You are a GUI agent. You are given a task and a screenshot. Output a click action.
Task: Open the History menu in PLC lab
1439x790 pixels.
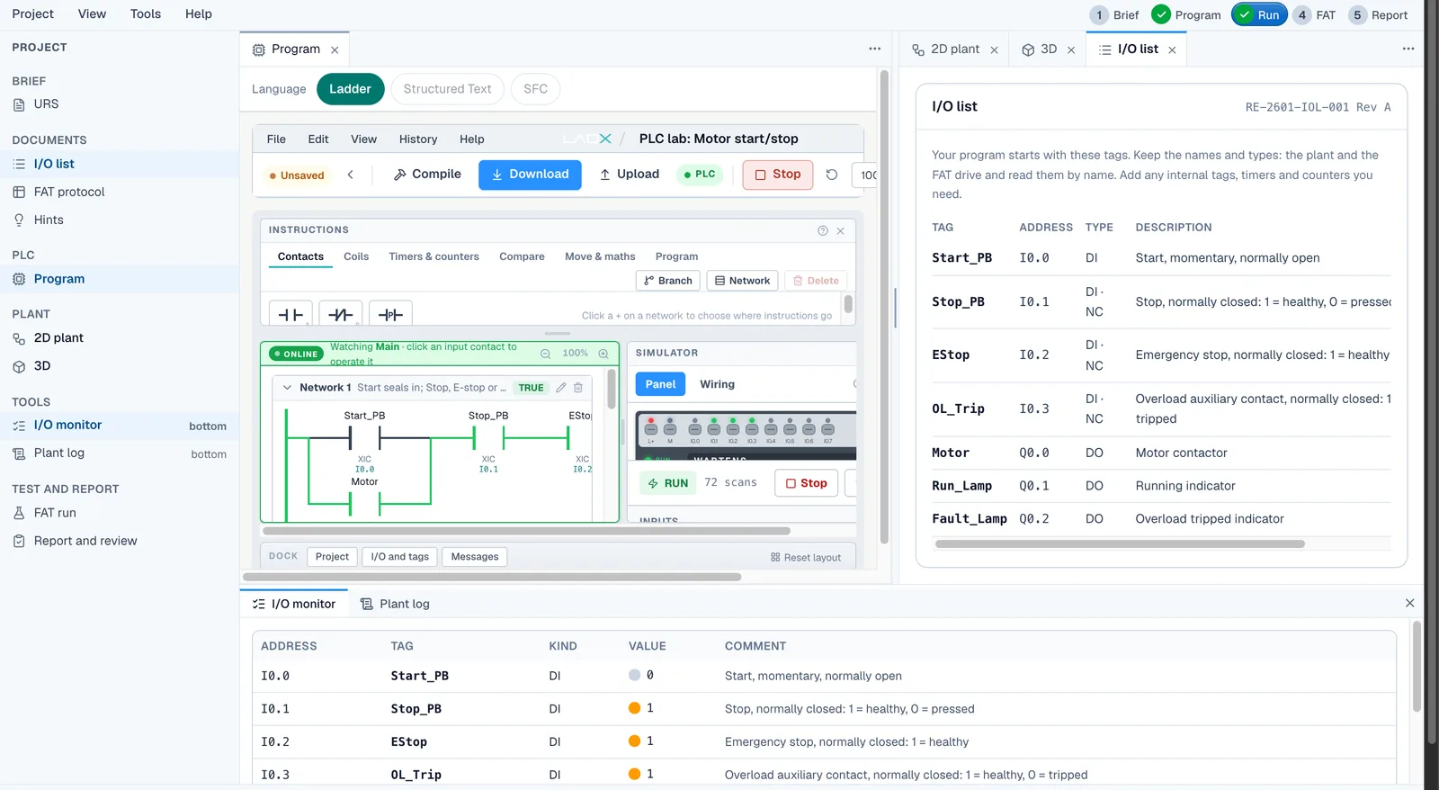[418, 139]
